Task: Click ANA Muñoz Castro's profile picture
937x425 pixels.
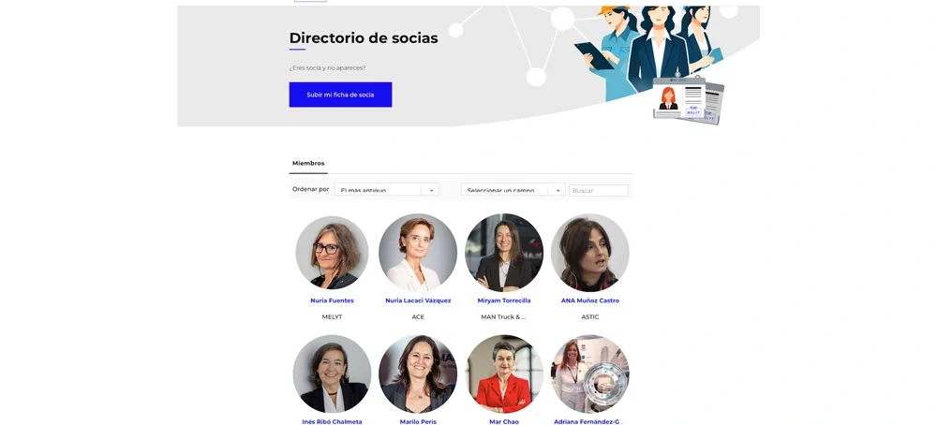Action: [589, 253]
